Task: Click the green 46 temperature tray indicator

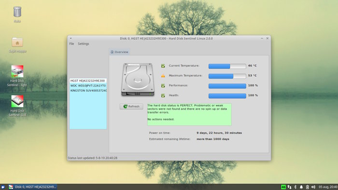Action: pyautogui.click(x=283, y=187)
